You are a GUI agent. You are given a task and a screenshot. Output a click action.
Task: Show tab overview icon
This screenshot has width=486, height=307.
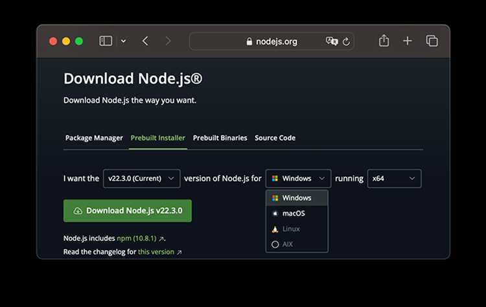432,41
